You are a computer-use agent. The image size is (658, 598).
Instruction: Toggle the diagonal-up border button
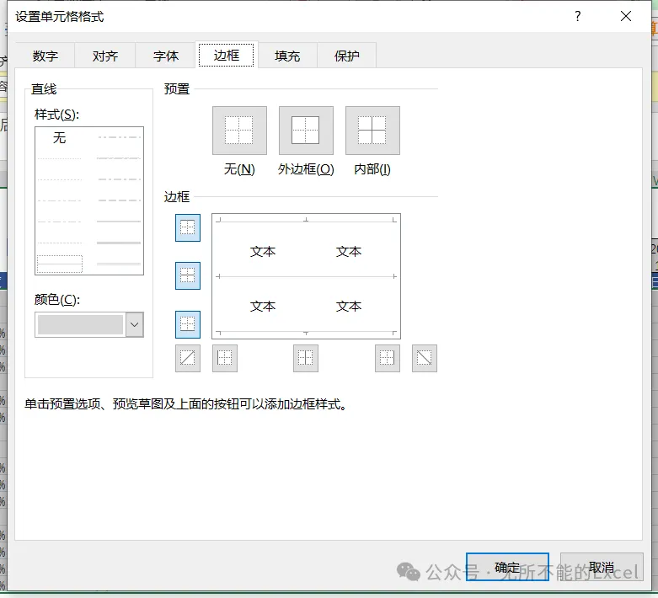pyautogui.click(x=188, y=358)
